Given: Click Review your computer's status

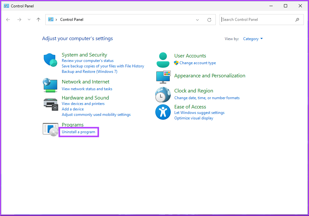Looking at the screenshot, I should 88,61.
